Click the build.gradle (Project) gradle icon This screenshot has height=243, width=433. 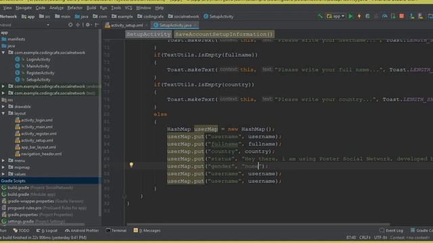(x=4, y=188)
